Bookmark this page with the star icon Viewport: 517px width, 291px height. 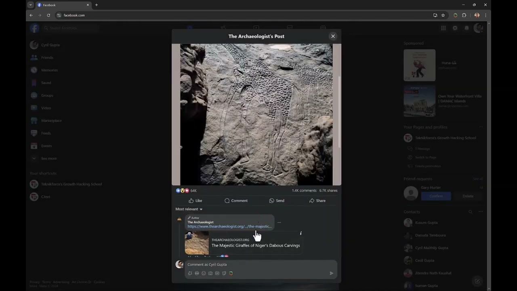click(x=443, y=15)
